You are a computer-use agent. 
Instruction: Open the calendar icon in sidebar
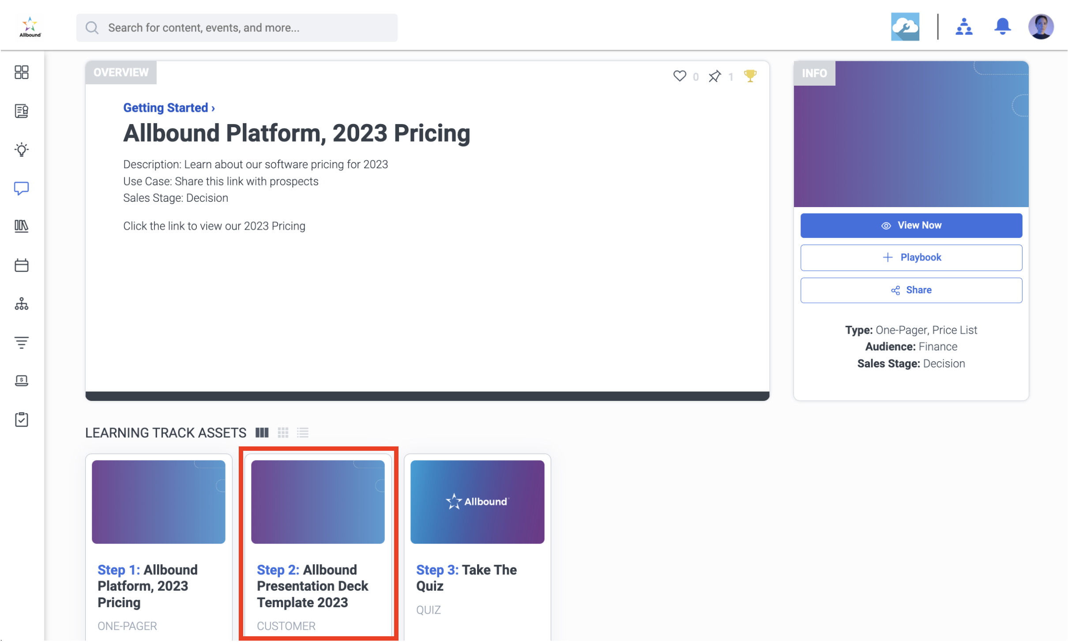tap(22, 265)
